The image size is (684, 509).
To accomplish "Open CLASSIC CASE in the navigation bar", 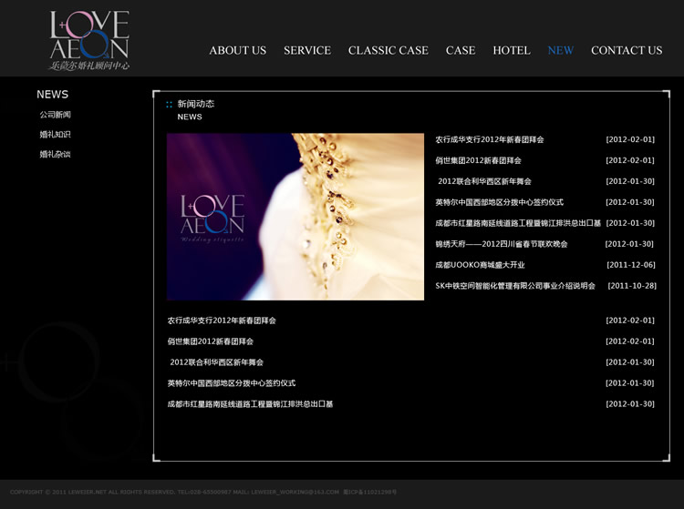I will coord(388,51).
